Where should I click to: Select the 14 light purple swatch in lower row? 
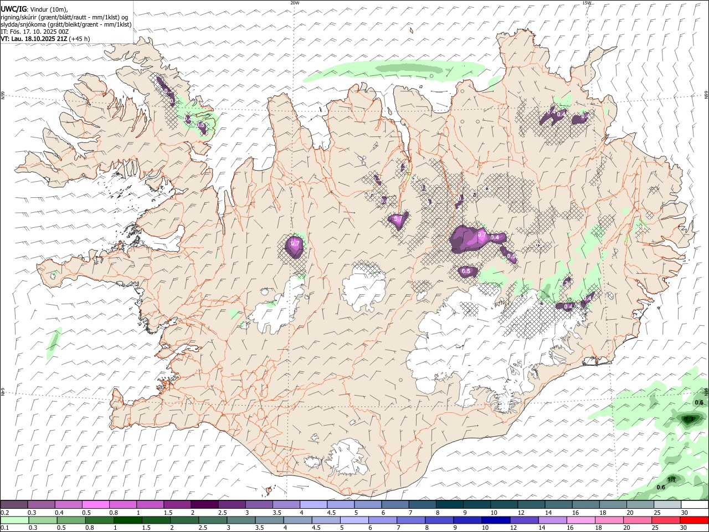pos(552,520)
